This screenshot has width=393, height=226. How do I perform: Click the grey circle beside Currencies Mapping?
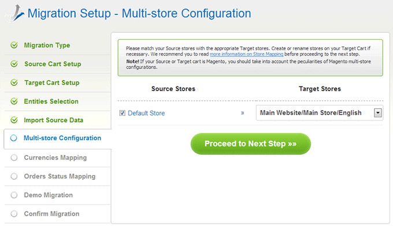tap(14, 157)
